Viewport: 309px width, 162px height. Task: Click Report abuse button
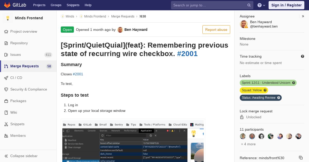[216, 30]
